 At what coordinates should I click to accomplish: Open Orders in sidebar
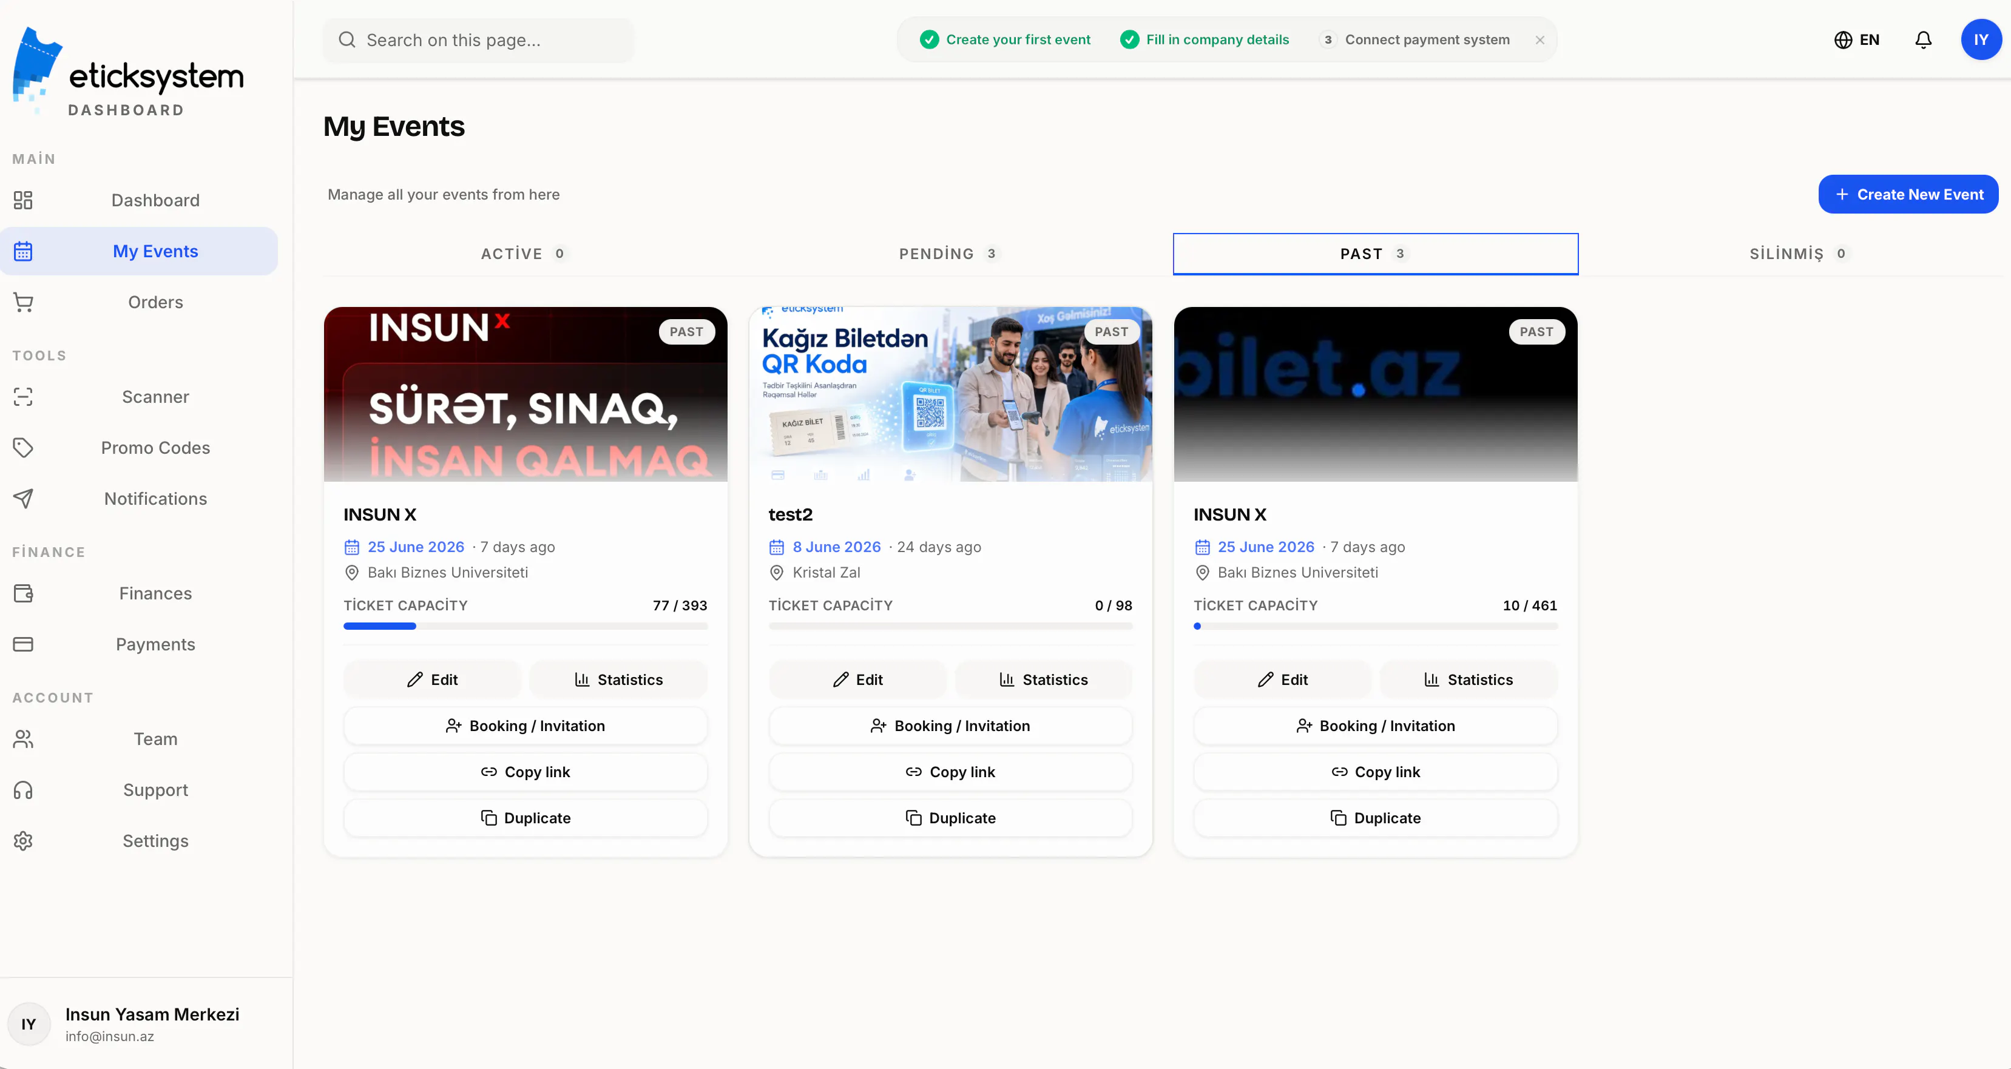tap(139, 303)
